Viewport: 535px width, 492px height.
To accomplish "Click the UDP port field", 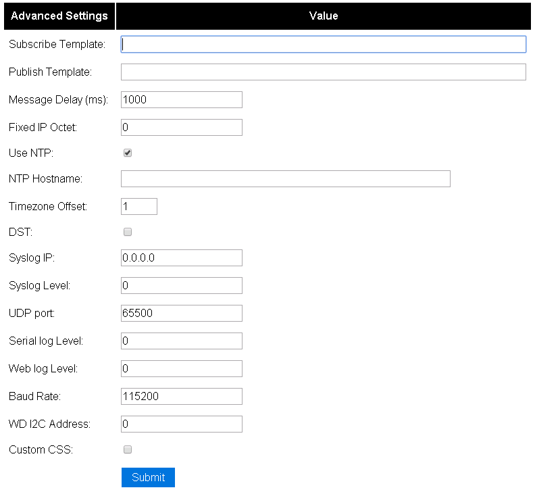I will pos(182,313).
